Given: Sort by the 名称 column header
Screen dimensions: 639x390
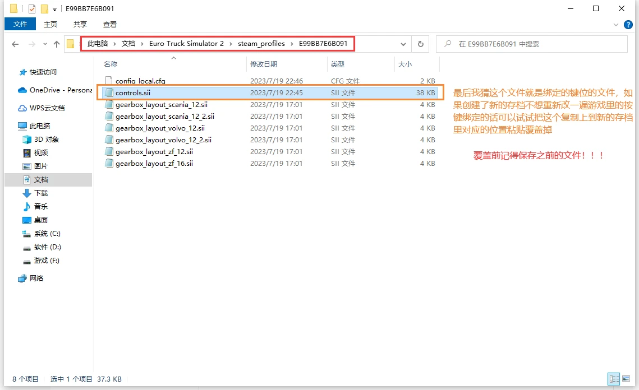Looking at the screenshot, I should 111,64.
